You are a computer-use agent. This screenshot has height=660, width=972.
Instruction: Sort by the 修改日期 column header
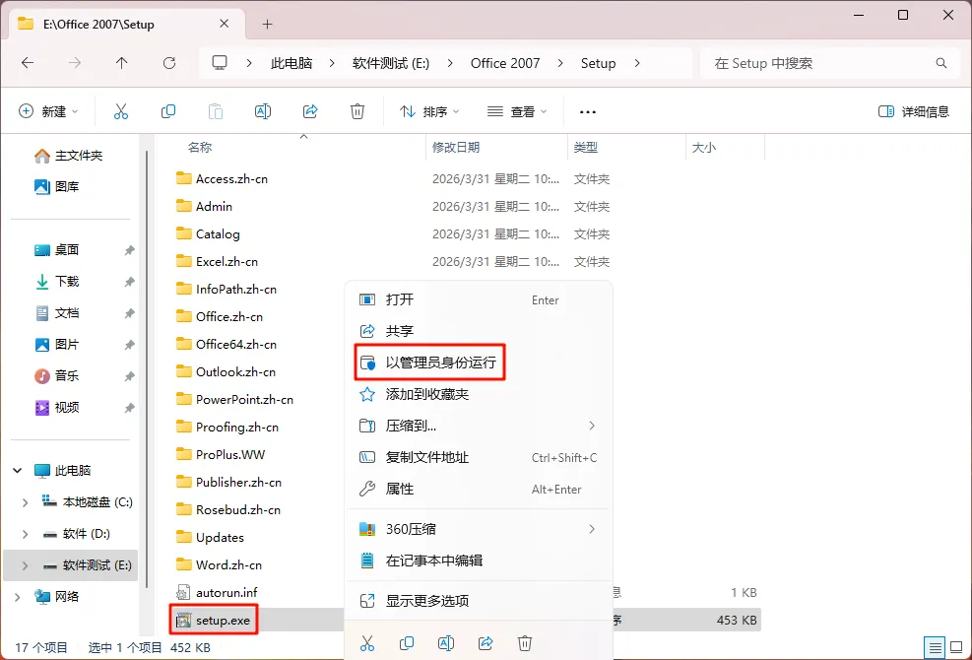pyautogui.click(x=456, y=148)
